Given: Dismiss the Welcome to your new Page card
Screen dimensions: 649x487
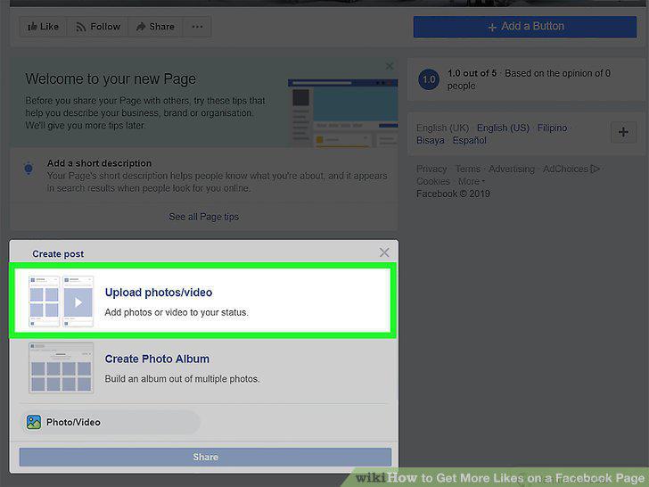Looking at the screenshot, I should click(x=390, y=66).
